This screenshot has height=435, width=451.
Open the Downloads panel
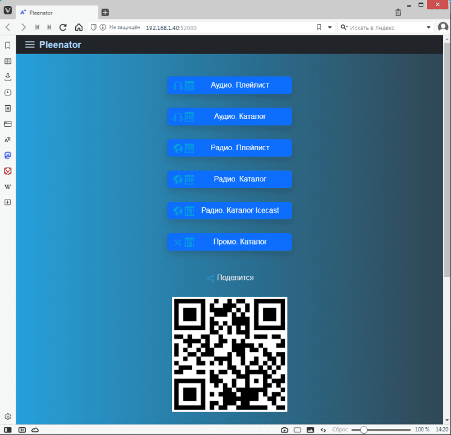(8, 77)
